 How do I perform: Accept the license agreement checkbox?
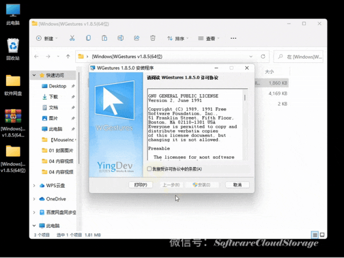click(x=149, y=169)
